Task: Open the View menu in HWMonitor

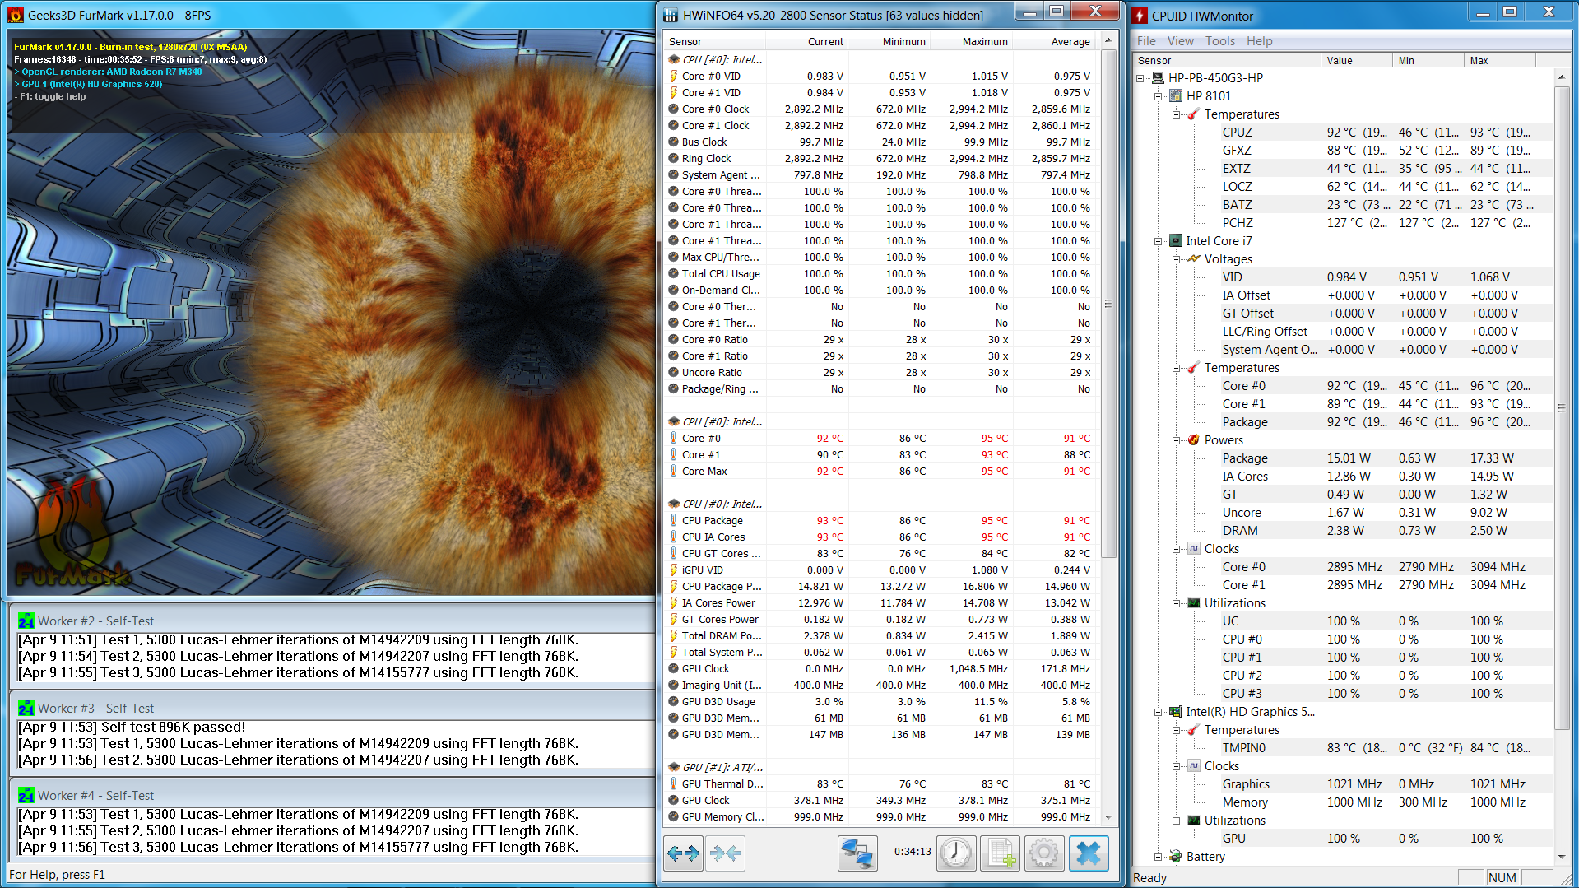Action: tap(1180, 41)
